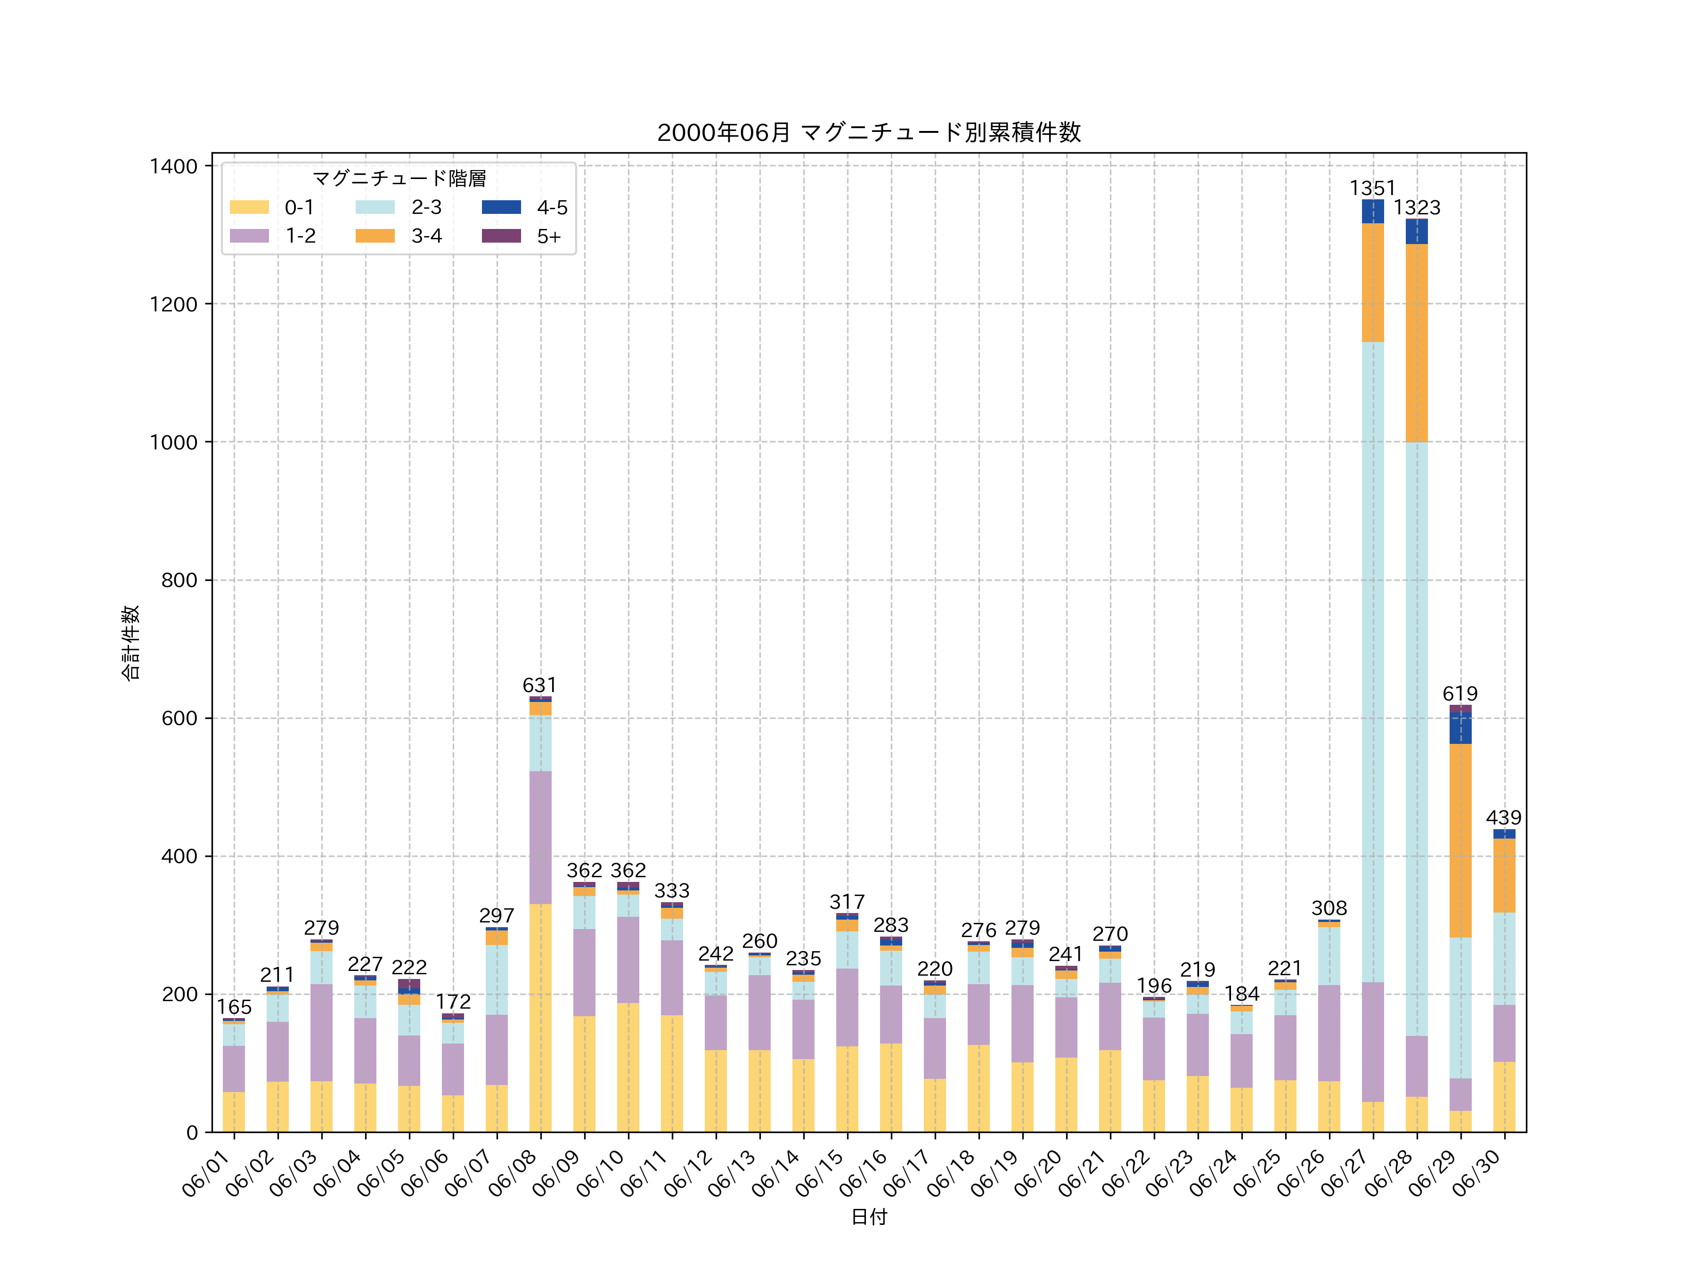
Task: Click the 5+ plum legend swatch
Action: (x=501, y=236)
